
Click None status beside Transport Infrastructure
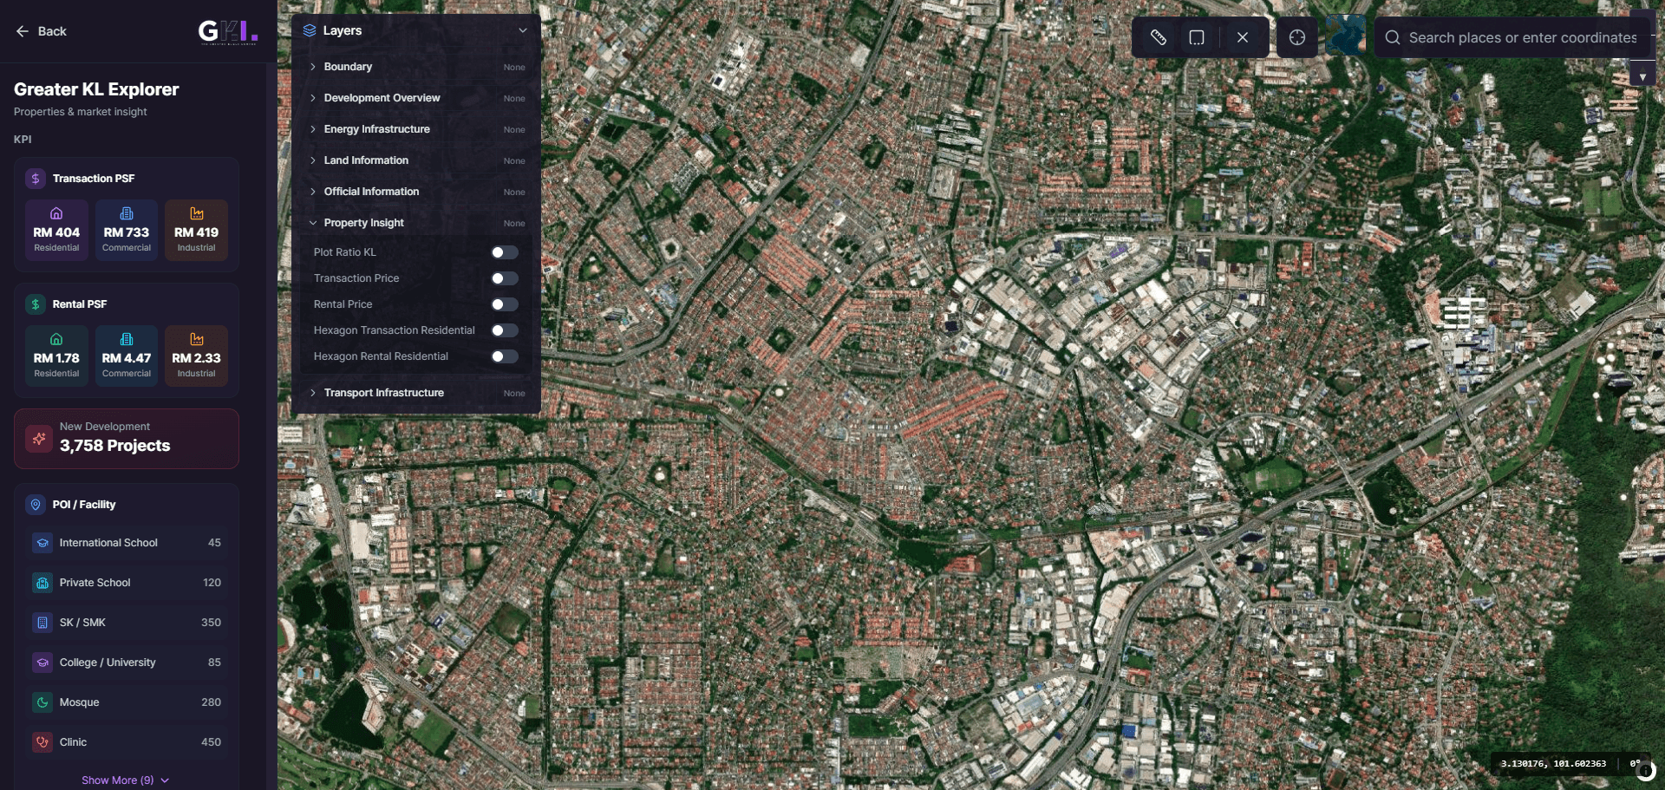pos(514,394)
